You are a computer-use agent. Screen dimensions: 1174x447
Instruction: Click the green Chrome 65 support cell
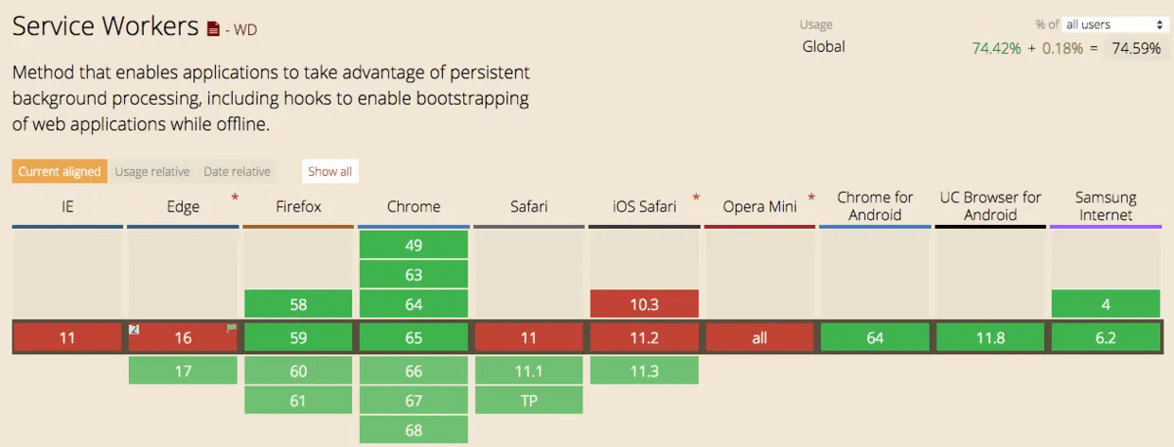tap(414, 337)
